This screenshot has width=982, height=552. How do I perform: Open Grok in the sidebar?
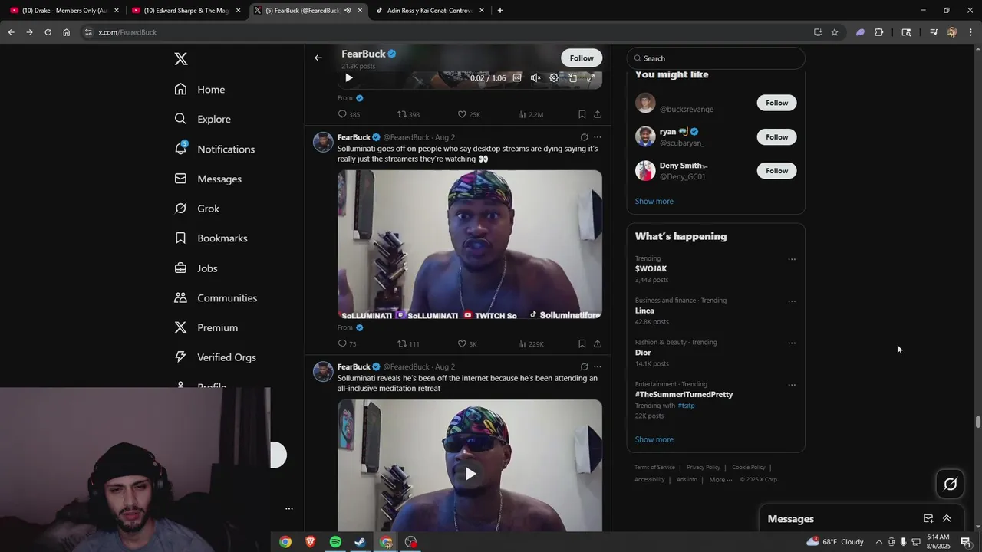pyautogui.click(x=196, y=209)
